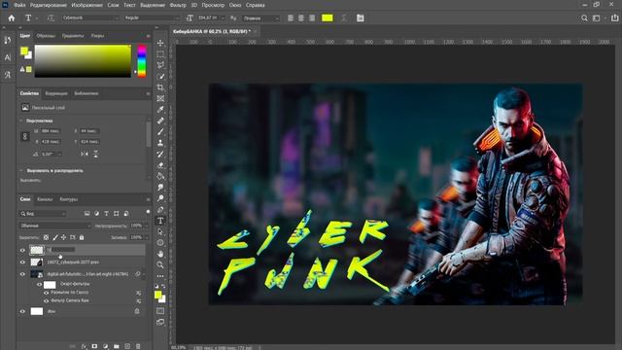Viewport: 622px width, 350px height.
Task: Open the Файл menu
Action: [x=19, y=5]
